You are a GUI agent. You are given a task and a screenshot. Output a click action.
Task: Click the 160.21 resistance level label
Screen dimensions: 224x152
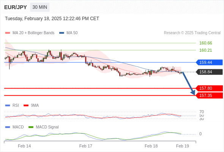coord(205,50)
